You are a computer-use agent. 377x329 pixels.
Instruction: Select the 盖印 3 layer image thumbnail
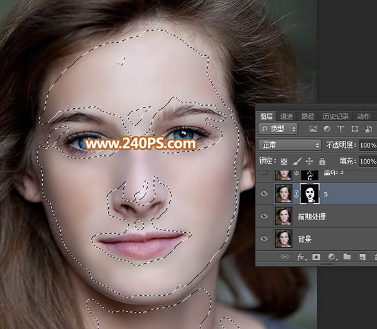coord(284,175)
